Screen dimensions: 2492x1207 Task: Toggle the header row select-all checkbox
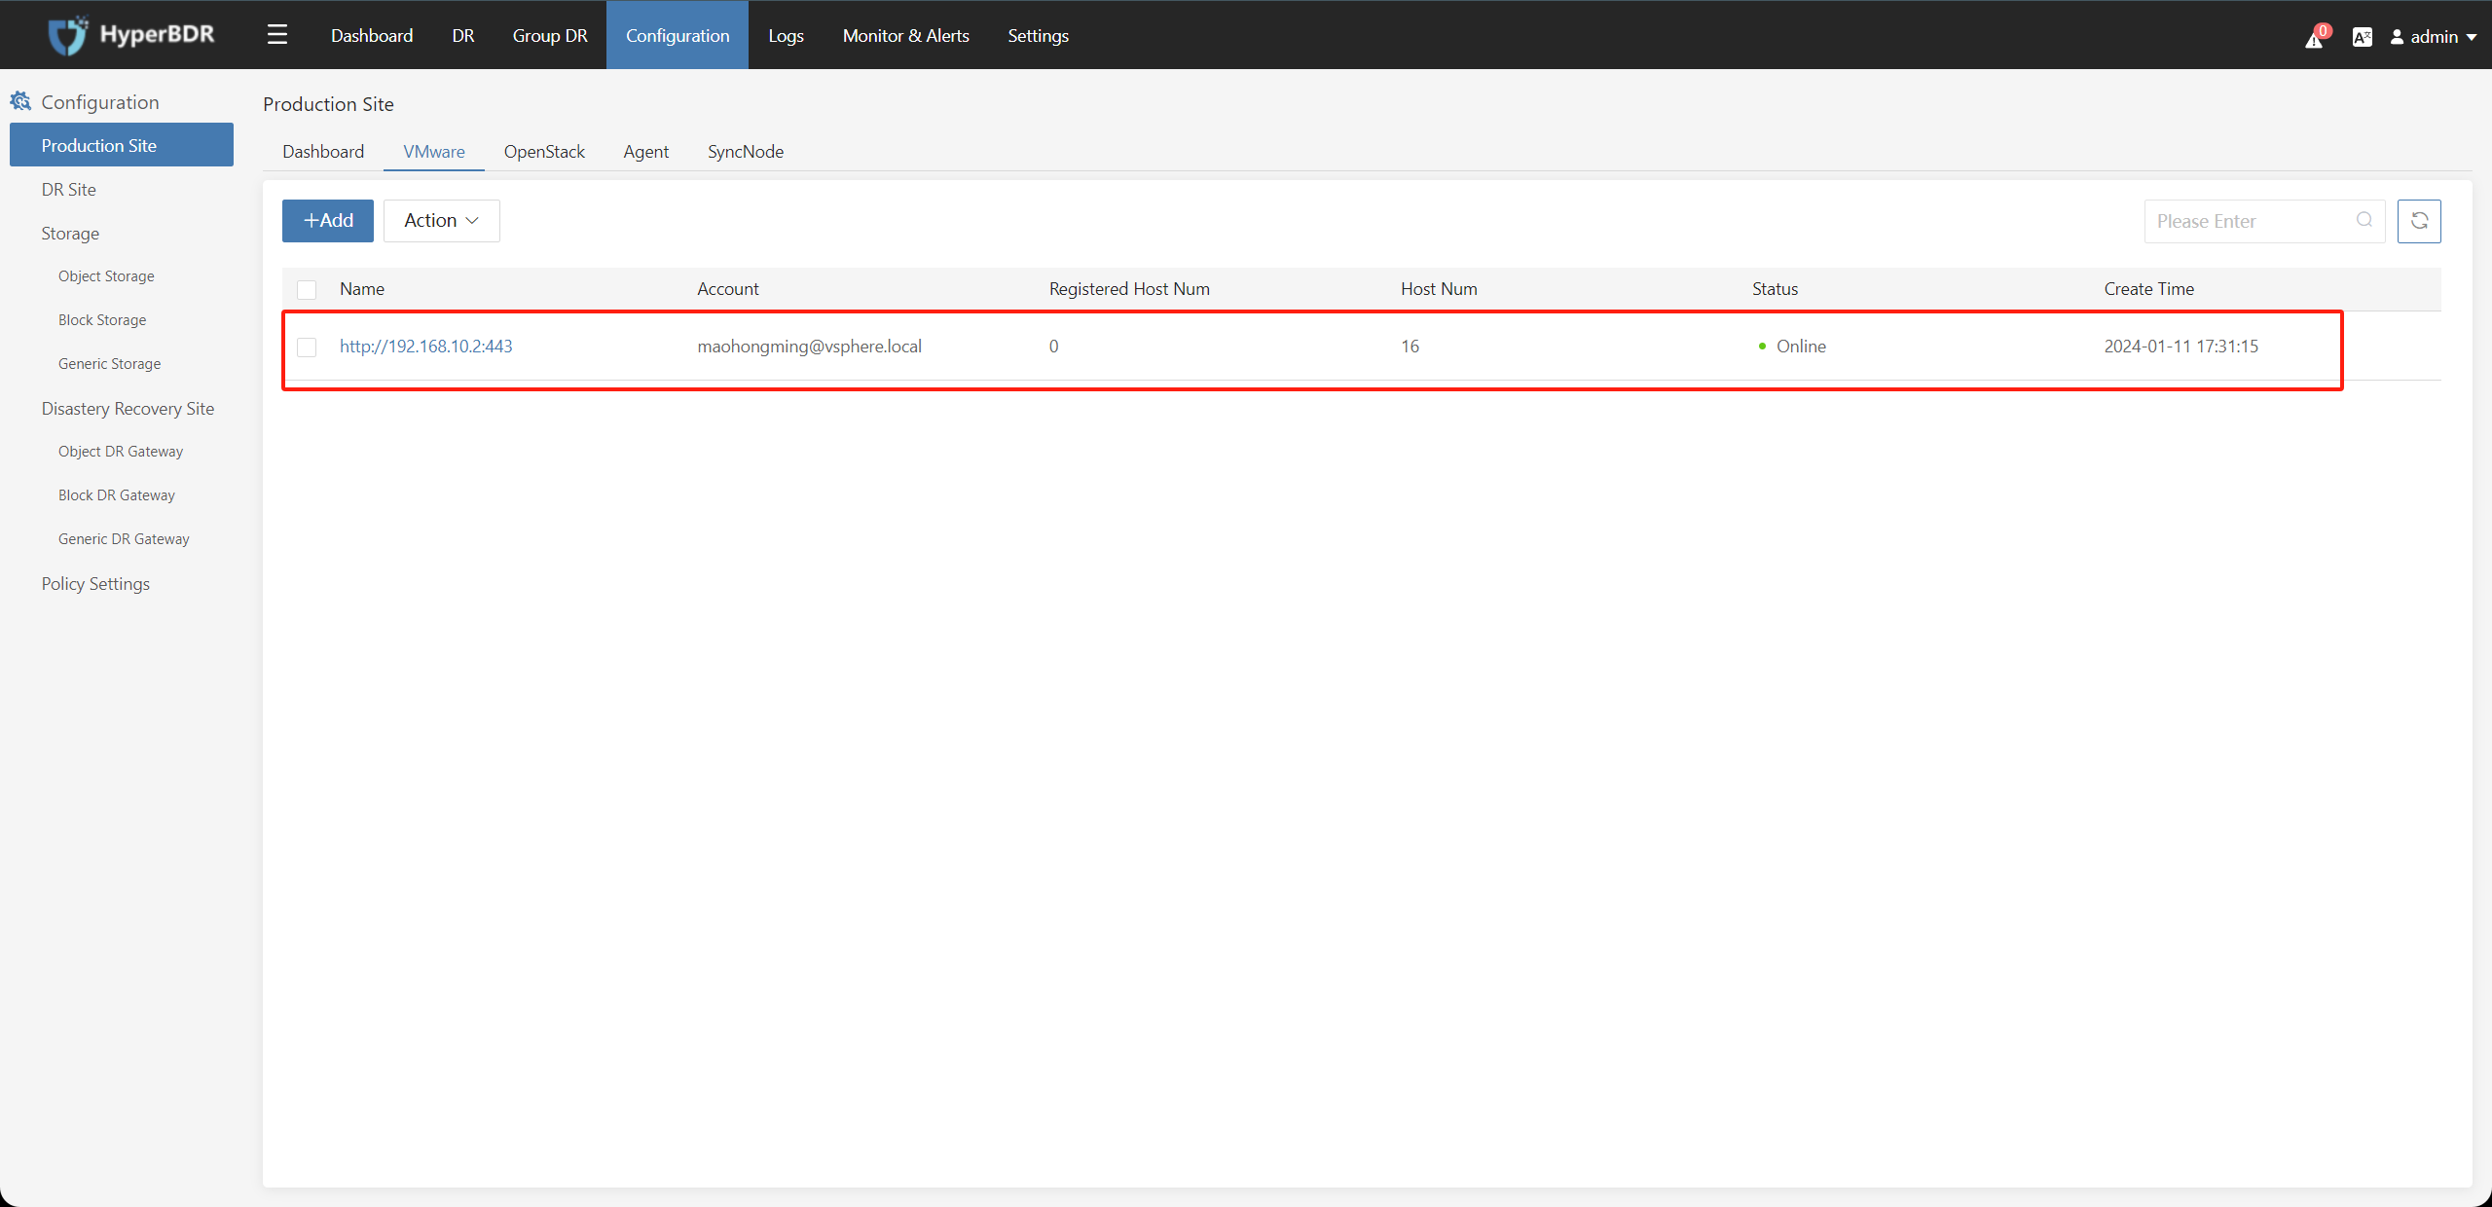tap(307, 289)
